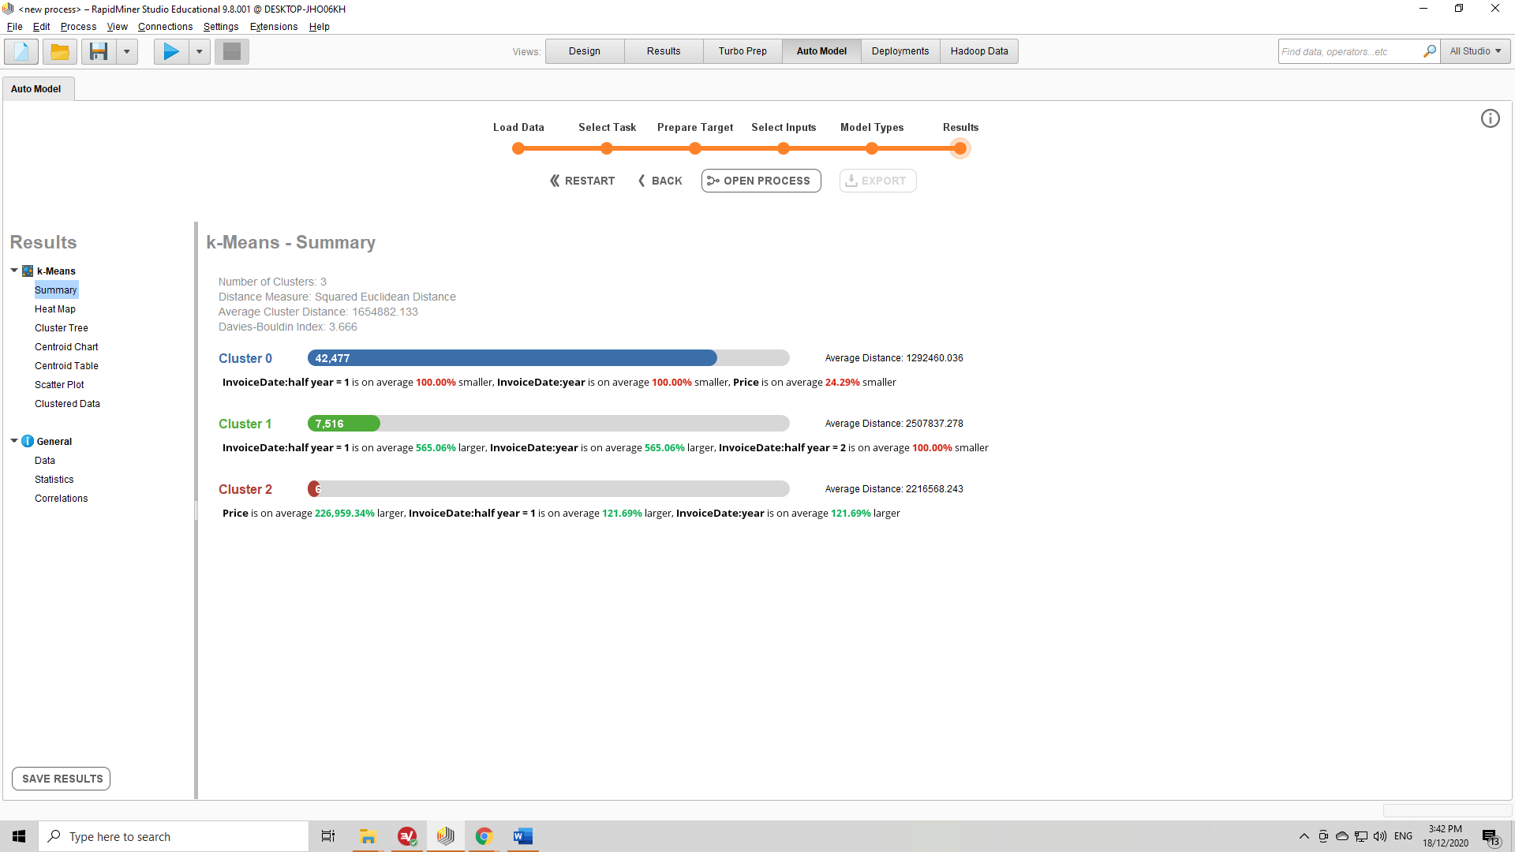Click Cluster 0 blue bar showing 42,477
This screenshot has width=1515, height=852.
(x=512, y=358)
